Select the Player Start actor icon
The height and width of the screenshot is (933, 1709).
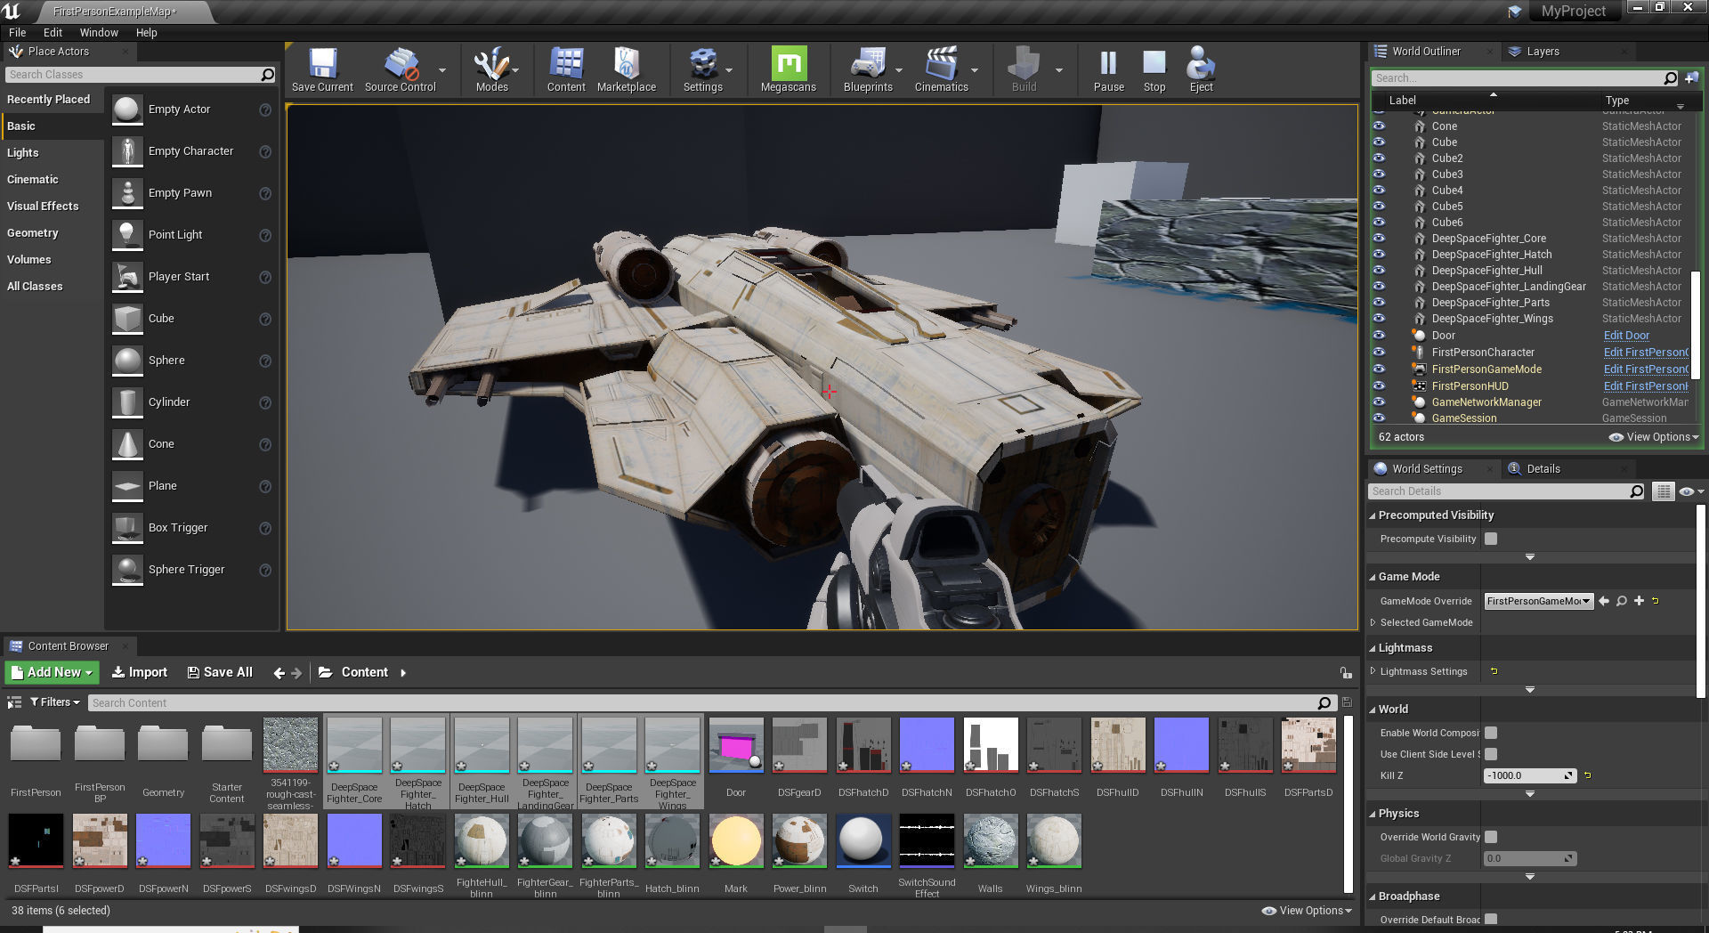click(127, 277)
